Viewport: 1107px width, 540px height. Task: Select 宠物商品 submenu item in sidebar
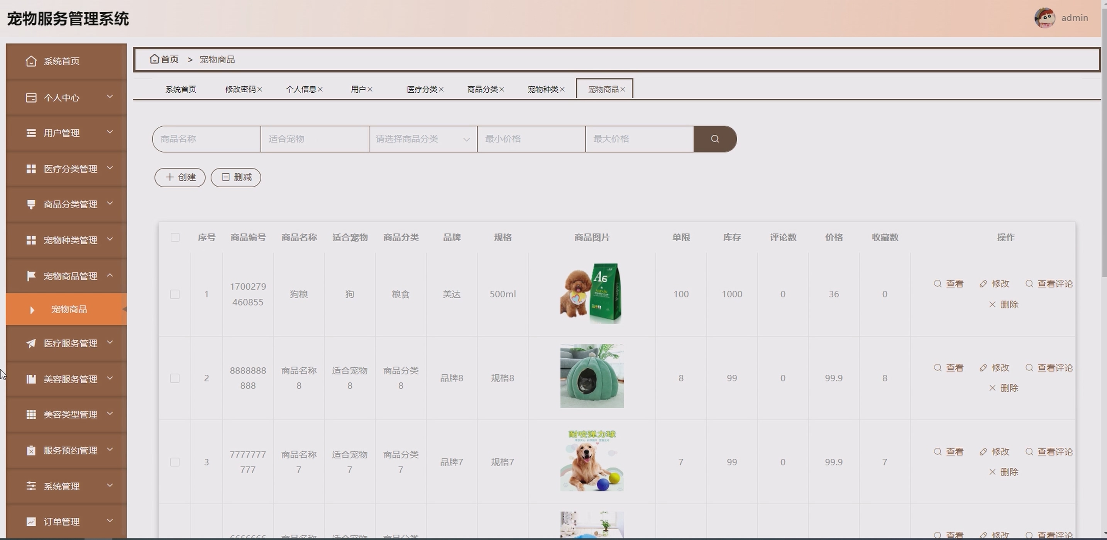(66, 309)
